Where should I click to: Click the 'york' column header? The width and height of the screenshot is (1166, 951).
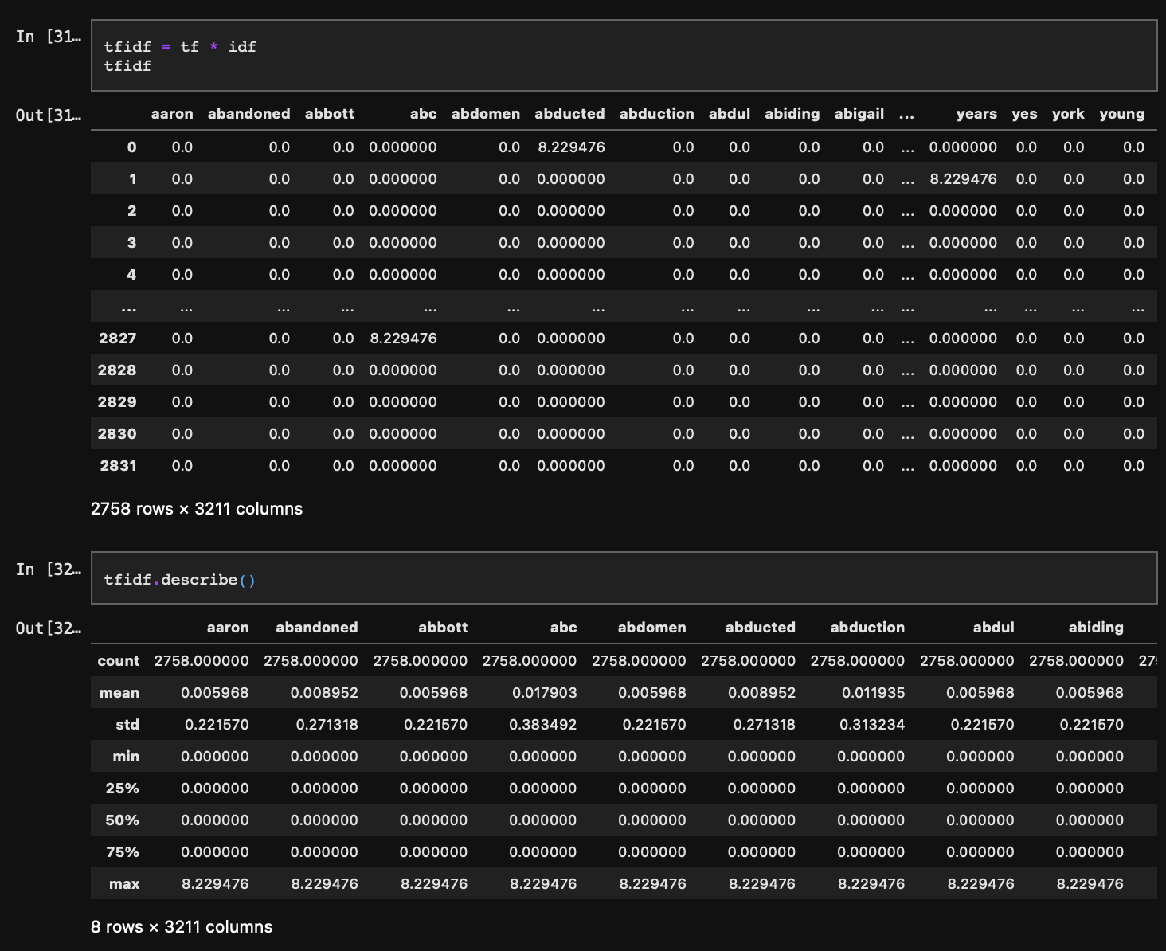1068,114
